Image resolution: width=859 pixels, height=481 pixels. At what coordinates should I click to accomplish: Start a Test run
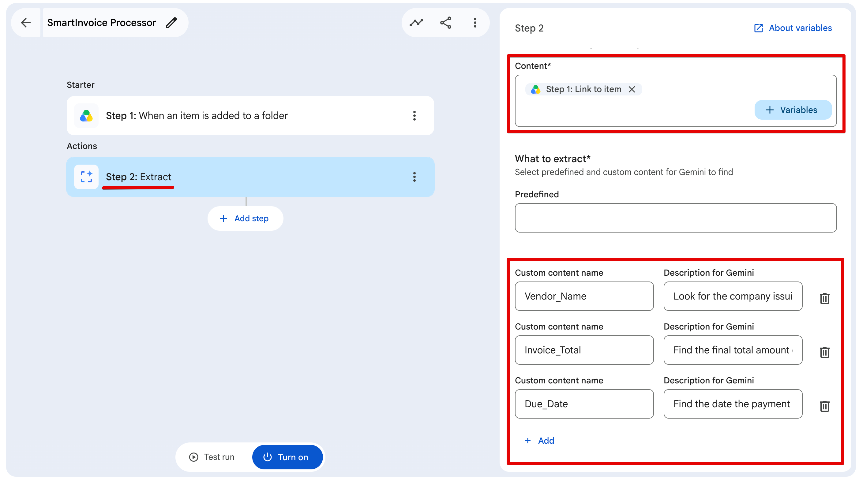(212, 457)
